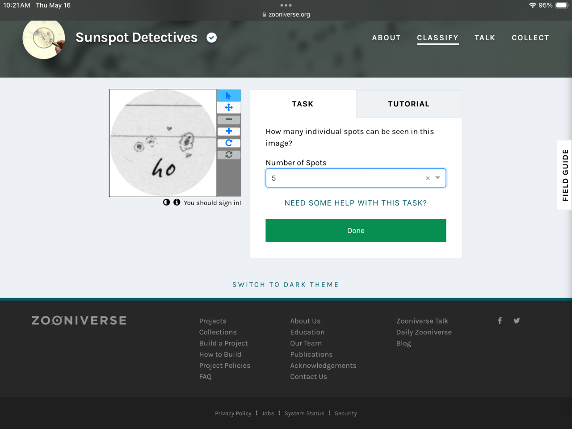
Task: Click the Sunspot Detectives project title
Action: point(136,38)
